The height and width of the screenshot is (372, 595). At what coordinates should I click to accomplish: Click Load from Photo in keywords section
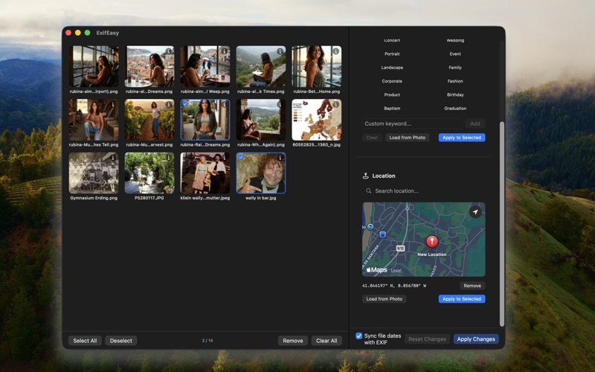pos(407,138)
